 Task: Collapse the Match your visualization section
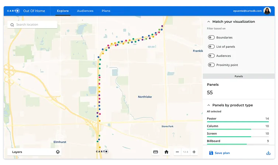point(209,22)
